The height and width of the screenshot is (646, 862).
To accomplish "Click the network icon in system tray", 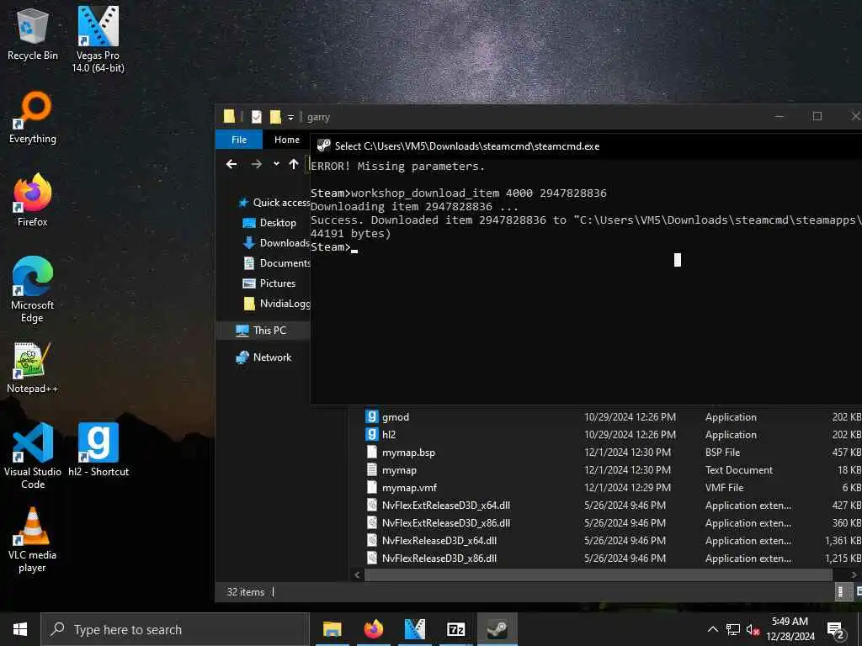I will pyautogui.click(x=733, y=629).
